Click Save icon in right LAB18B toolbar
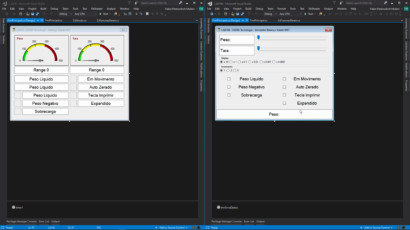Image resolution: width=410 pixels, height=230 pixels. [x=238, y=14]
